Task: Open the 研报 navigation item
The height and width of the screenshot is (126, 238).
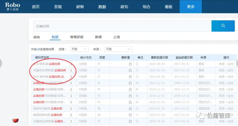Action: [x=80, y=7]
